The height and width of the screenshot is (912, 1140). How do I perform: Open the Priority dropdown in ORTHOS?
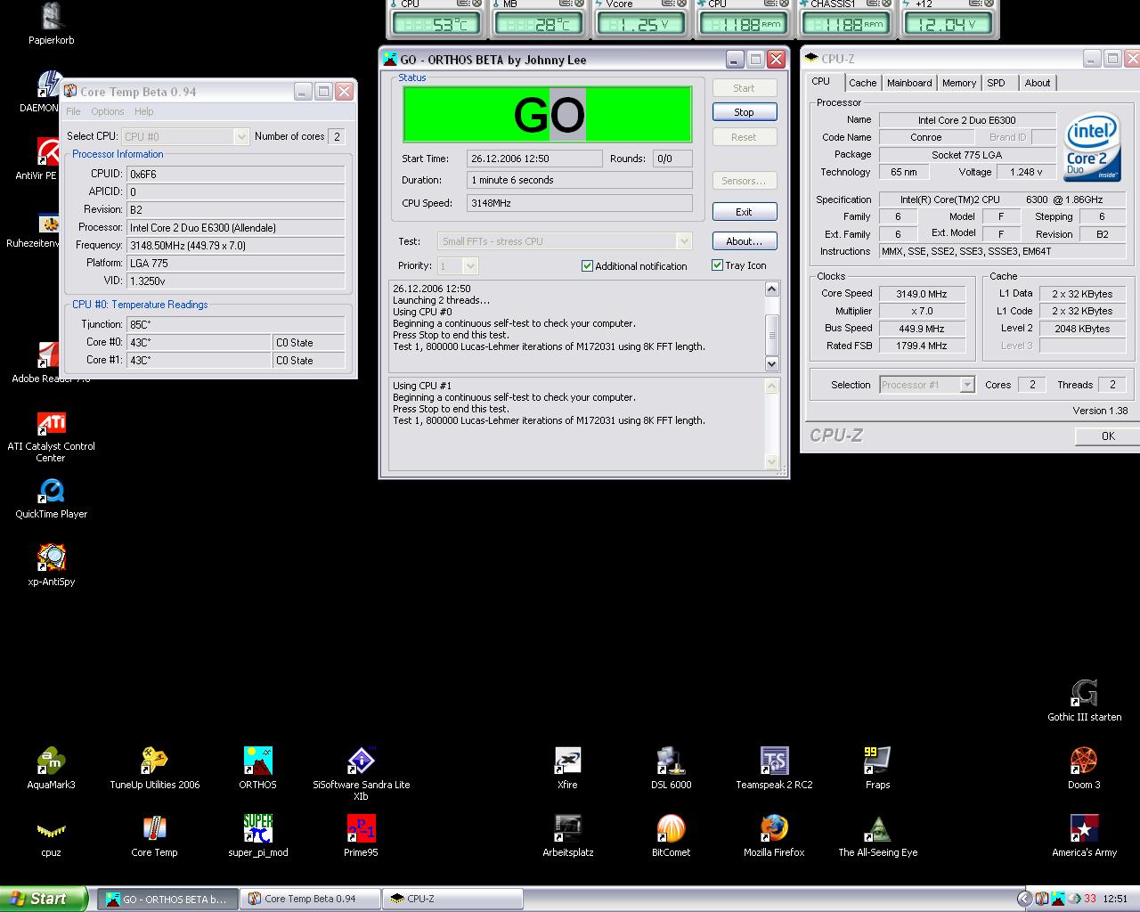(470, 265)
